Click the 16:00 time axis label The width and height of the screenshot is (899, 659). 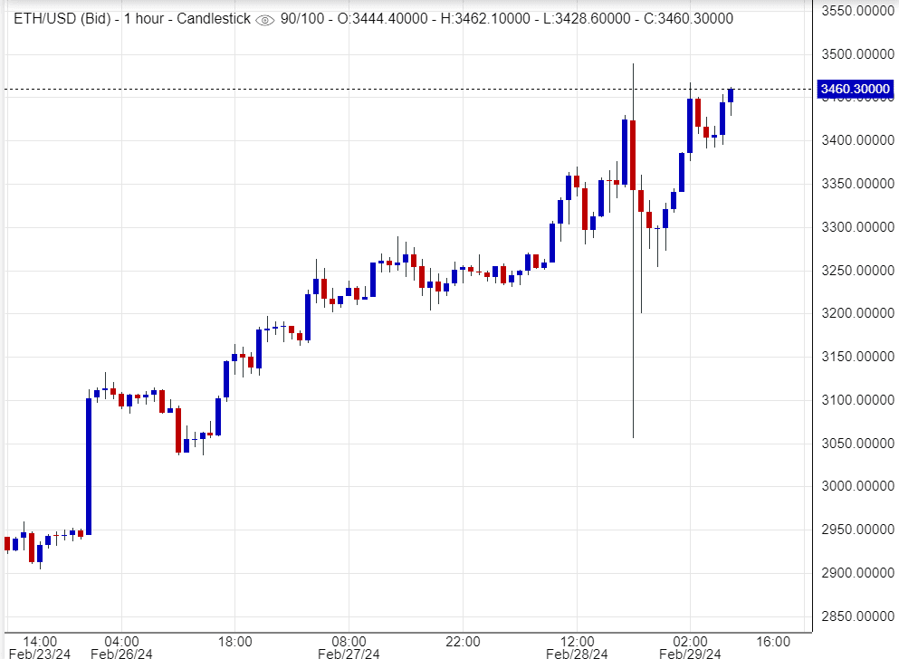pyautogui.click(x=771, y=640)
